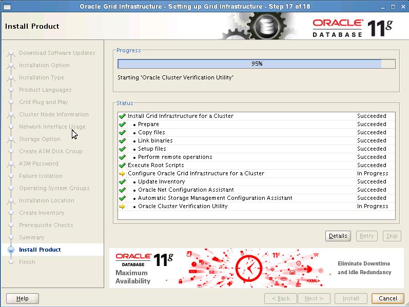Select the Finish step
The height and width of the screenshot is (307, 409).
27,262
